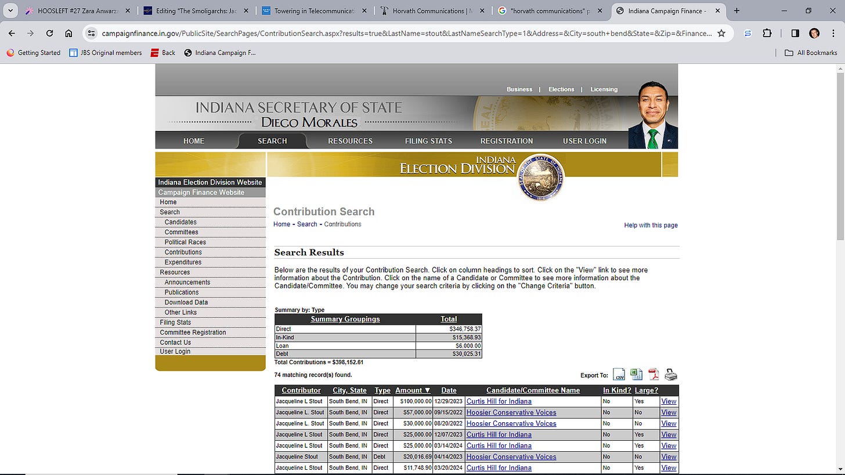Click the $20,016.69 amount cell
The width and height of the screenshot is (845, 475).
(413, 457)
